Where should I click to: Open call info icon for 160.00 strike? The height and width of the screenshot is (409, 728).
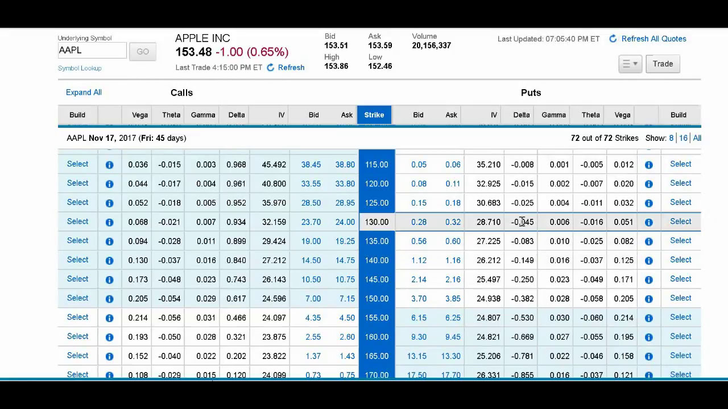109,337
